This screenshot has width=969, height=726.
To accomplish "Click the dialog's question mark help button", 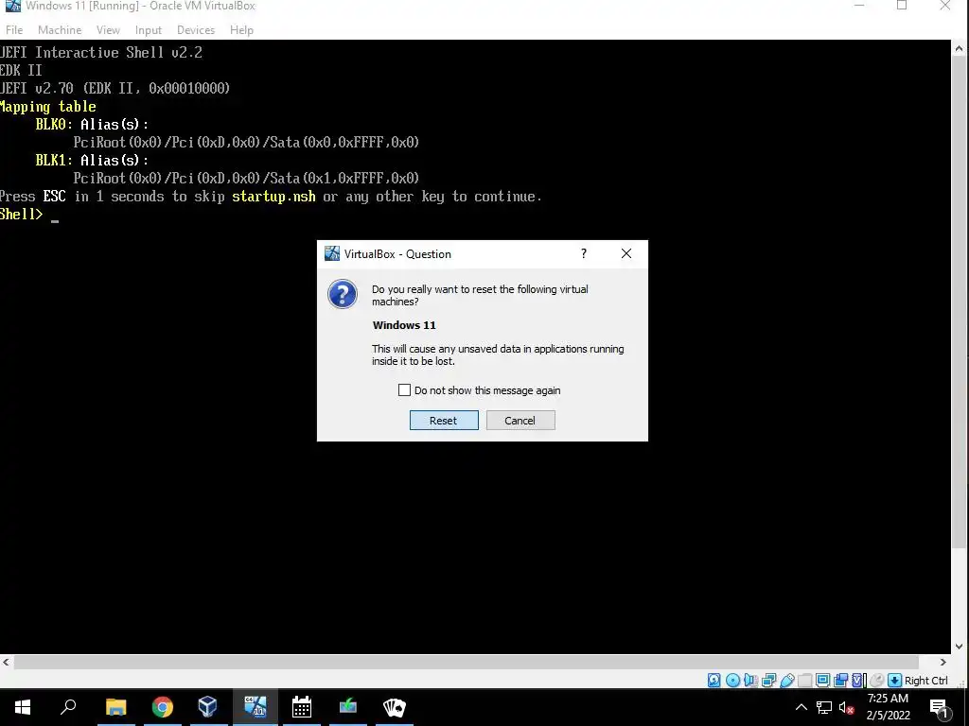I will coord(583,253).
